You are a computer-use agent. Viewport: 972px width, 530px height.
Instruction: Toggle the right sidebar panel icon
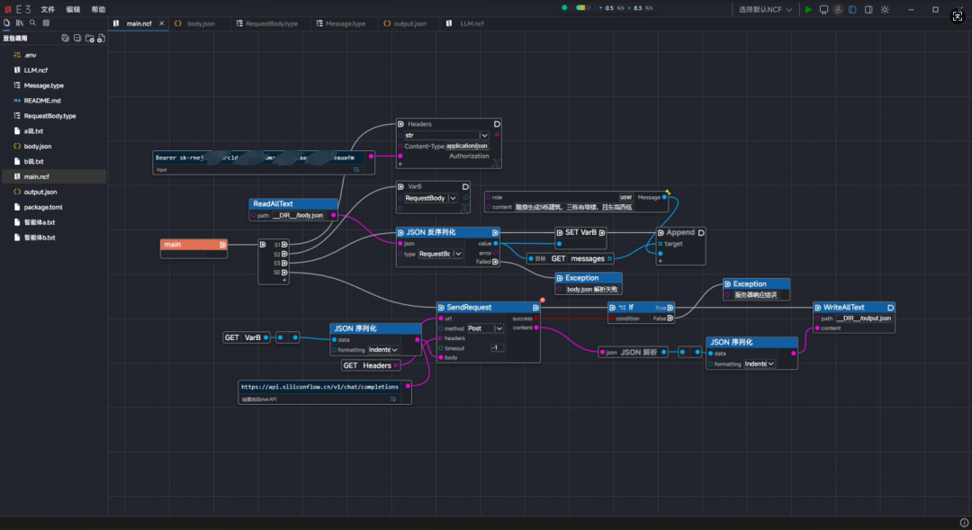[x=868, y=9]
